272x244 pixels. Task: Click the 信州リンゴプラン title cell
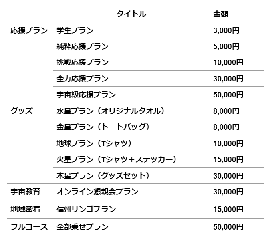tap(86, 209)
